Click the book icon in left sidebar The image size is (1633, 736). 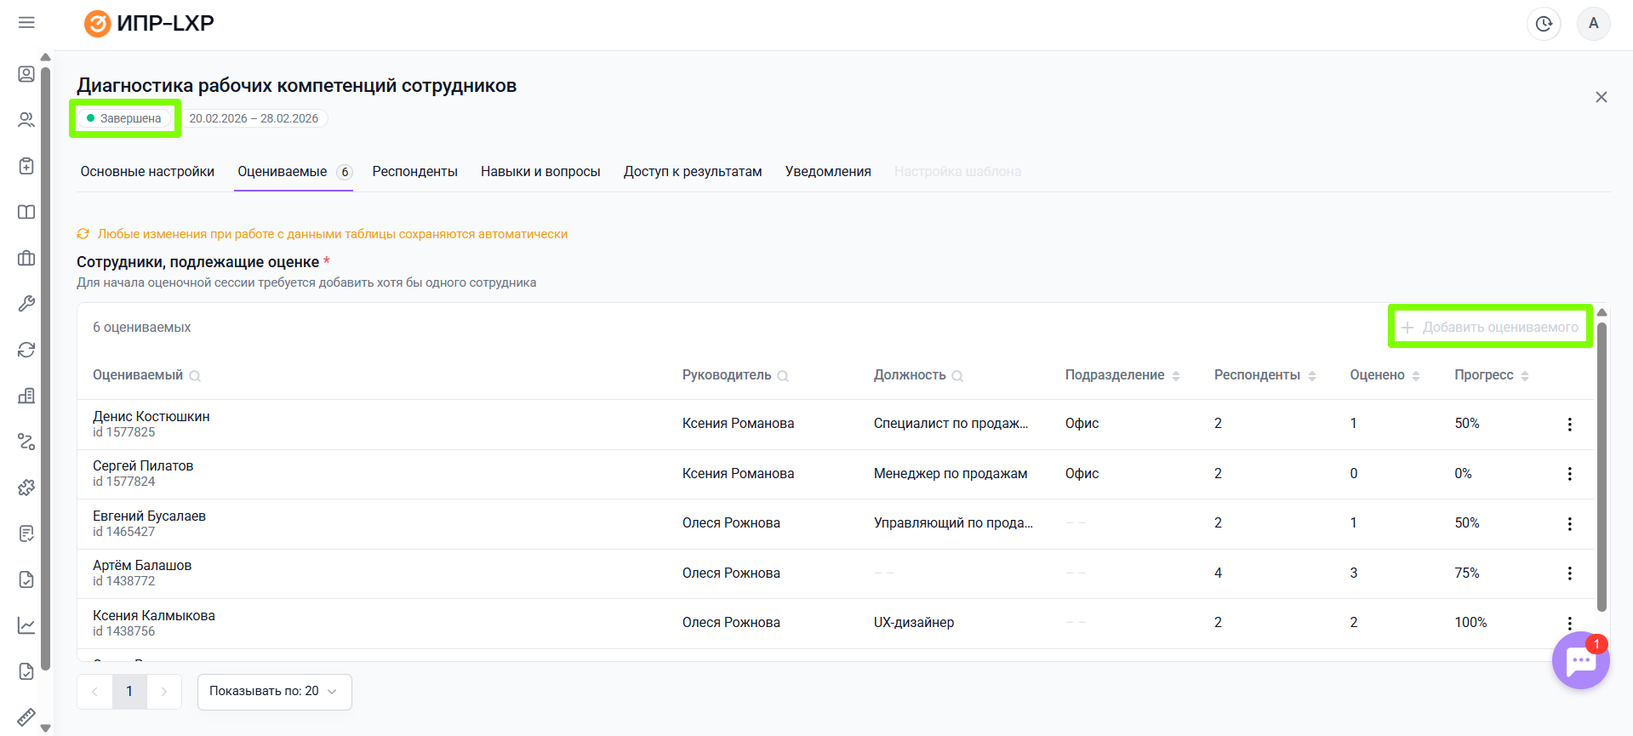click(x=26, y=212)
